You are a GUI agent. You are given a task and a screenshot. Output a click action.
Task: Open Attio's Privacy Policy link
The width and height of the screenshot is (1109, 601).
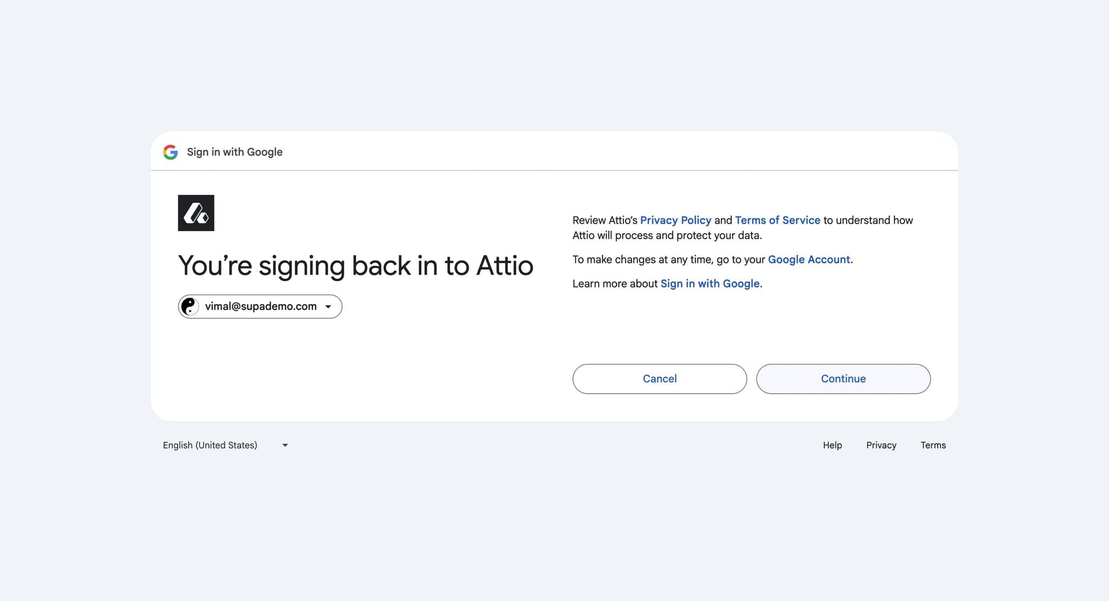pyautogui.click(x=675, y=220)
